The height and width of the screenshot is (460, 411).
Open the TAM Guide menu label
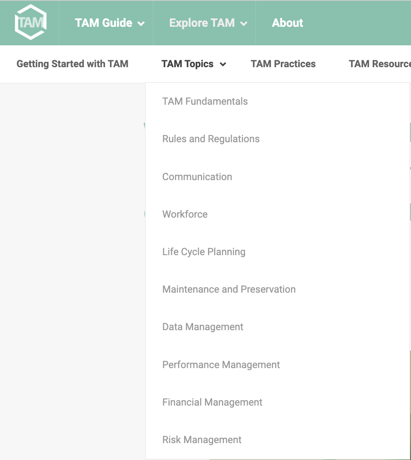click(103, 23)
